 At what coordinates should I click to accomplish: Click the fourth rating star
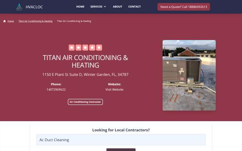pyautogui.click(x=92, y=48)
